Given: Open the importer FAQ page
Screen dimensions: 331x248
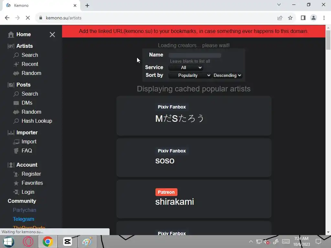Looking at the screenshot, I should tap(27, 151).
